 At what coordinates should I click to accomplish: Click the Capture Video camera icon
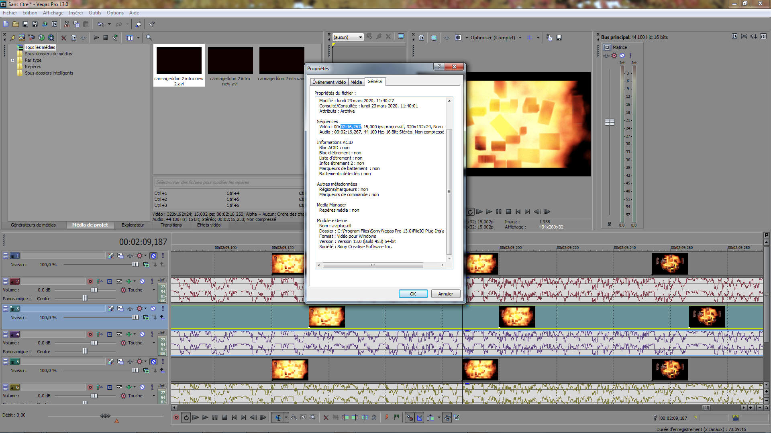tap(31, 38)
